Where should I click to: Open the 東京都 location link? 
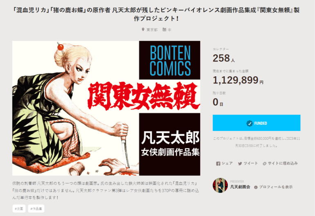tap(152, 30)
